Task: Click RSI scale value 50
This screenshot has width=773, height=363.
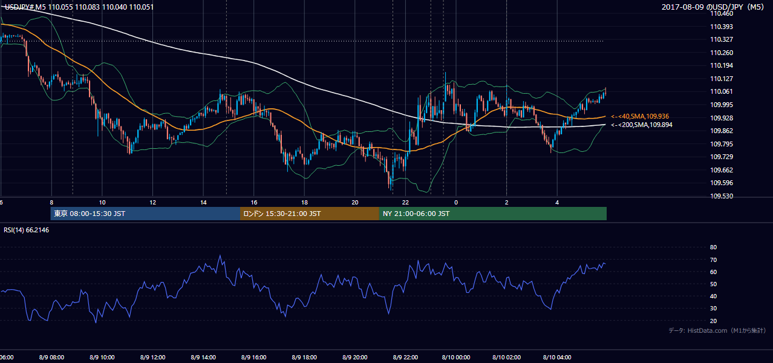Action: coord(713,284)
